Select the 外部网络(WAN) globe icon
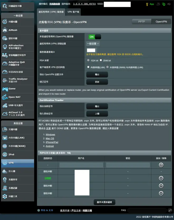174x220 pixels. click(5, 146)
